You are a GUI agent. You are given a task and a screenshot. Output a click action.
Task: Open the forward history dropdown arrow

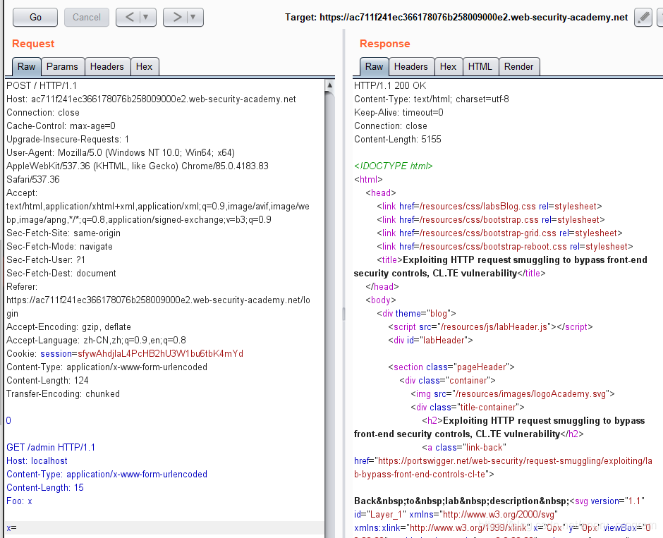[193, 18]
